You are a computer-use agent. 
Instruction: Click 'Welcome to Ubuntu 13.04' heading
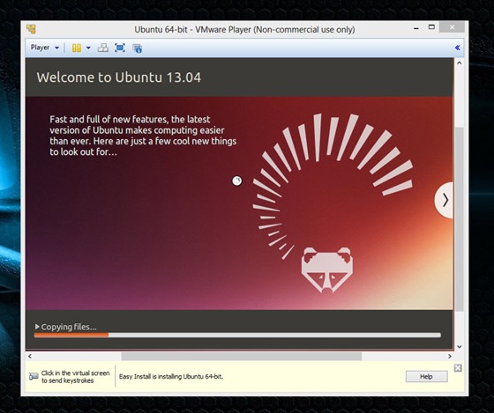[119, 77]
